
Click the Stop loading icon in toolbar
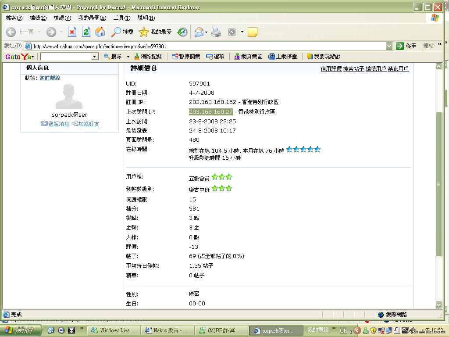coord(72,32)
